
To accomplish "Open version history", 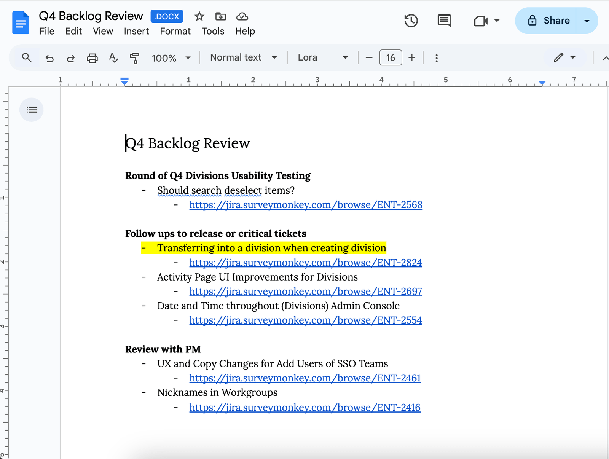I will pos(411,21).
